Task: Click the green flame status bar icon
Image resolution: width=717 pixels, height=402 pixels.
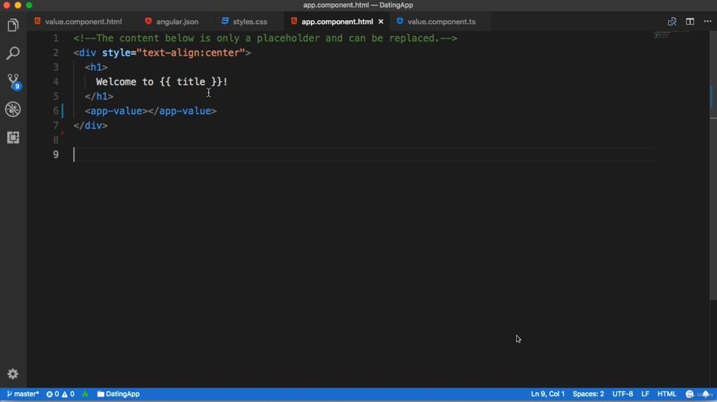Action: (85, 394)
